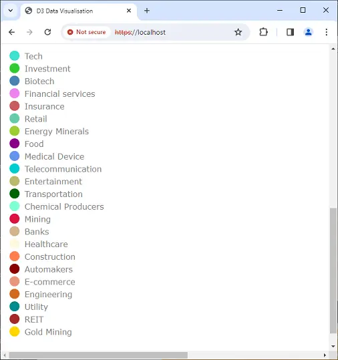Screen dimensions: 338x360
Task: Open the Chrome three-dot menu
Action: pyautogui.click(x=326, y=32)
